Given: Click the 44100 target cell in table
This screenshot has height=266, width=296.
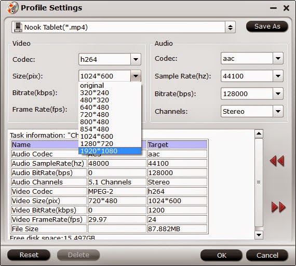Looking at the screenshot, I should [177, 164].
